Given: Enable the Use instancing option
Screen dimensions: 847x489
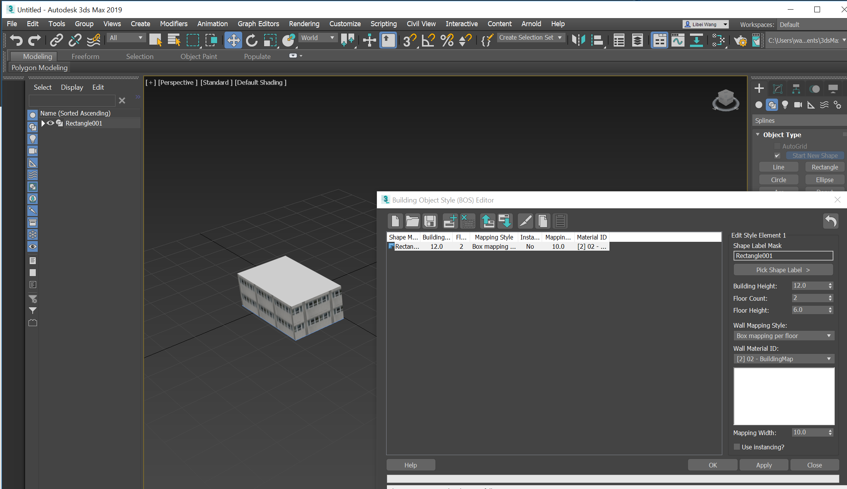Looking at the screenshot, I should point(737,447).
